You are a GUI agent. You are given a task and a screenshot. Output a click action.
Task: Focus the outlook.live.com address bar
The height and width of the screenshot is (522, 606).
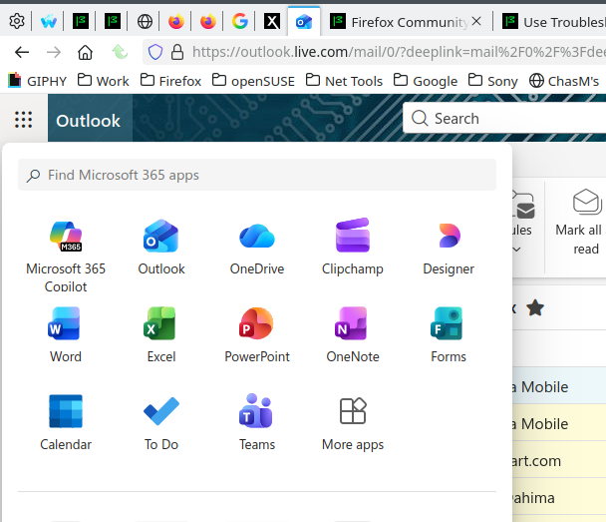pyautogui.click(x=398, y=52)
